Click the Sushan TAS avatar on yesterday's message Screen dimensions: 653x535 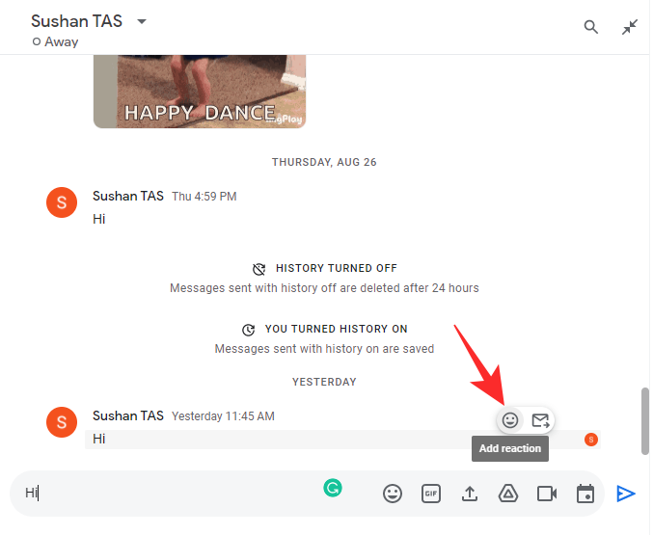click(62, 422)
